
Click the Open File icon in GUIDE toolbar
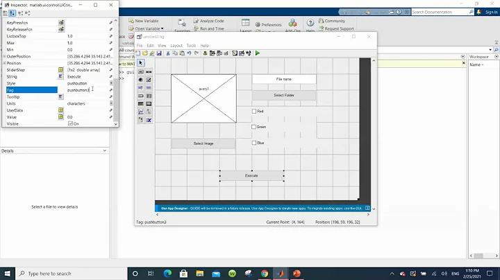coord(145,53)
